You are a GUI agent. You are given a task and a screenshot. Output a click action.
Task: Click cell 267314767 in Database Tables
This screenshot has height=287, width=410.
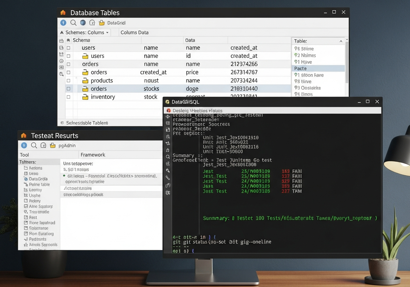click(244, 72)
